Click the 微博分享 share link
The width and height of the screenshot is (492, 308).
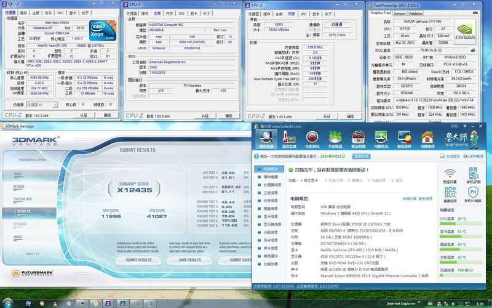click(x=410, y=198)
